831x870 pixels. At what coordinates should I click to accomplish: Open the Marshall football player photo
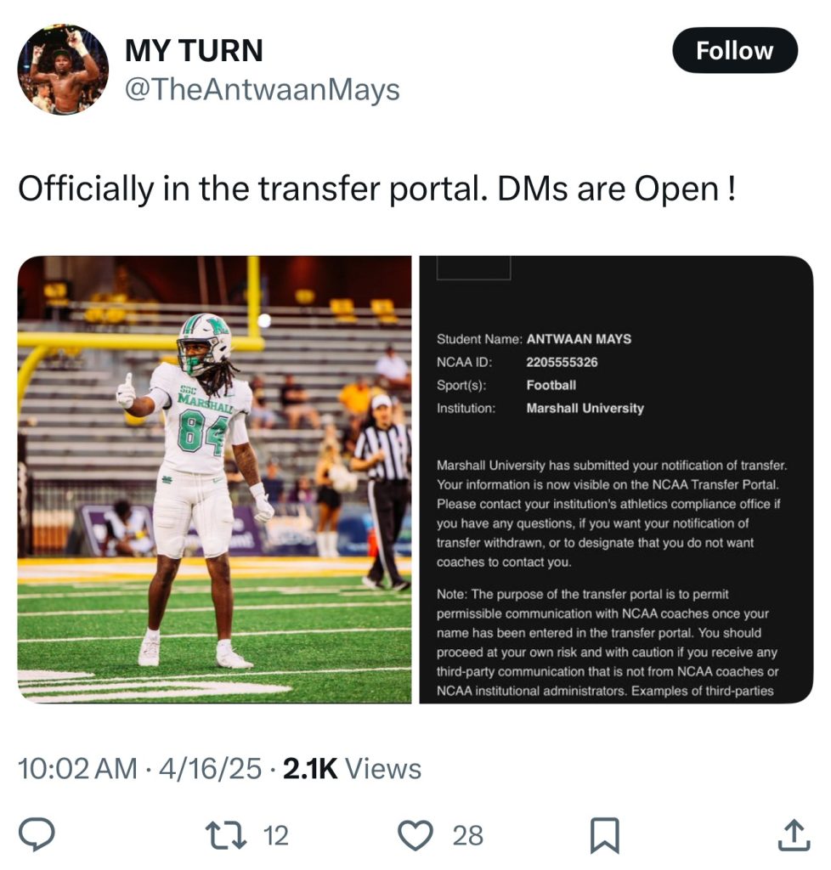coord(215,479)
